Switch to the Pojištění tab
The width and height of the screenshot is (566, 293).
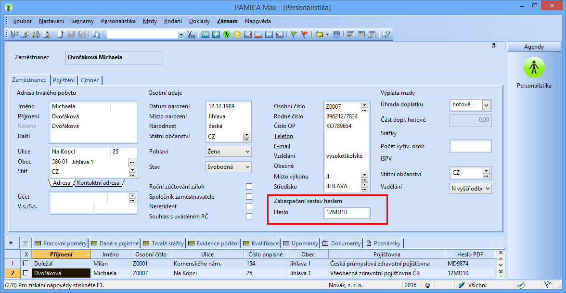(x=64, y=80)
